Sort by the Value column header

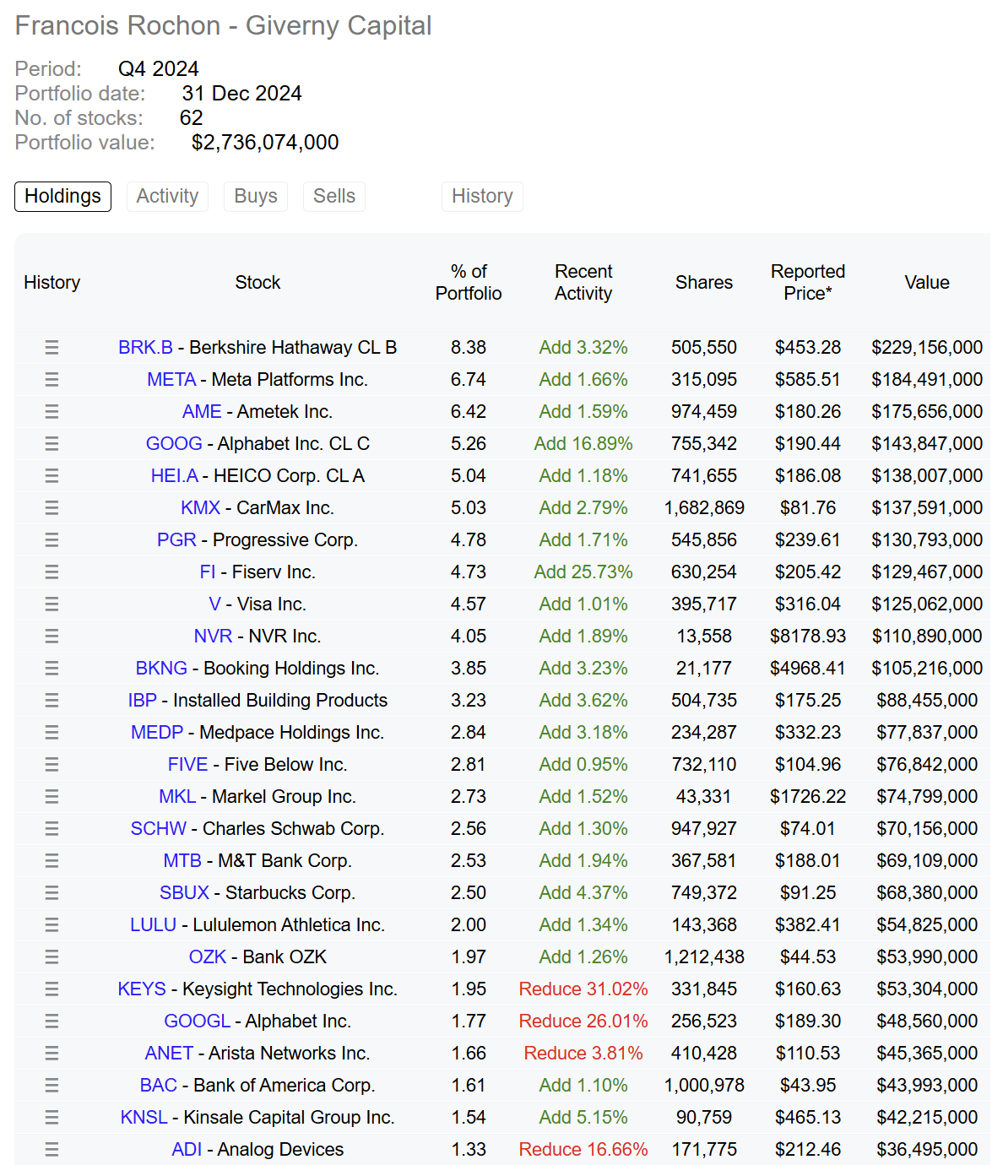(927, 282)
